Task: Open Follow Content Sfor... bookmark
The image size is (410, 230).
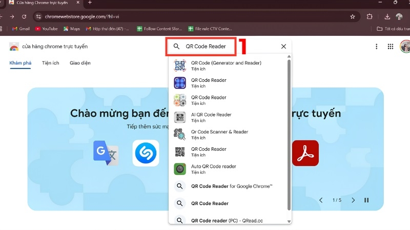Action: tap(159, 29)
